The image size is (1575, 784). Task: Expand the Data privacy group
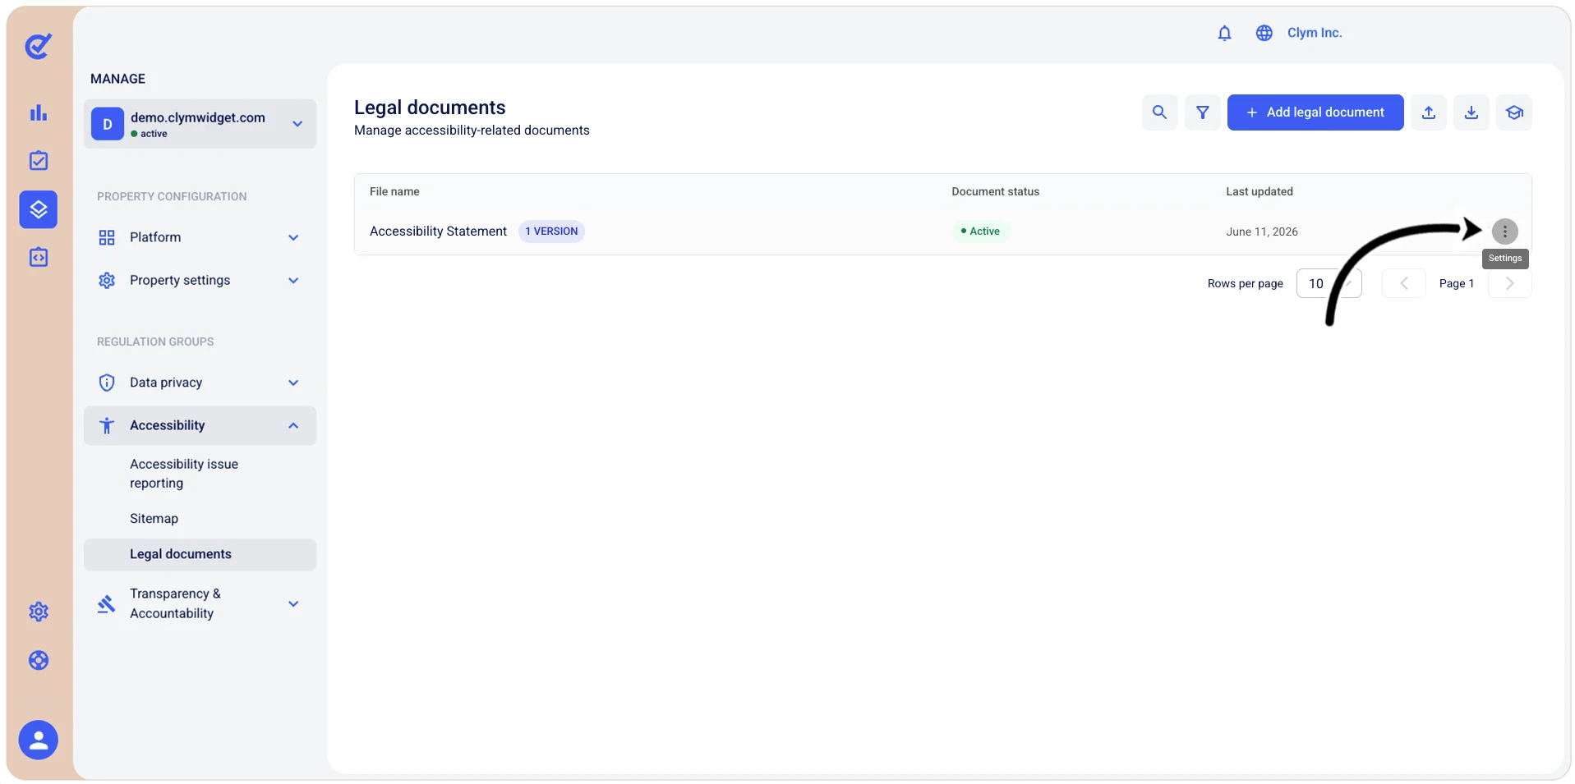(200, 383)
